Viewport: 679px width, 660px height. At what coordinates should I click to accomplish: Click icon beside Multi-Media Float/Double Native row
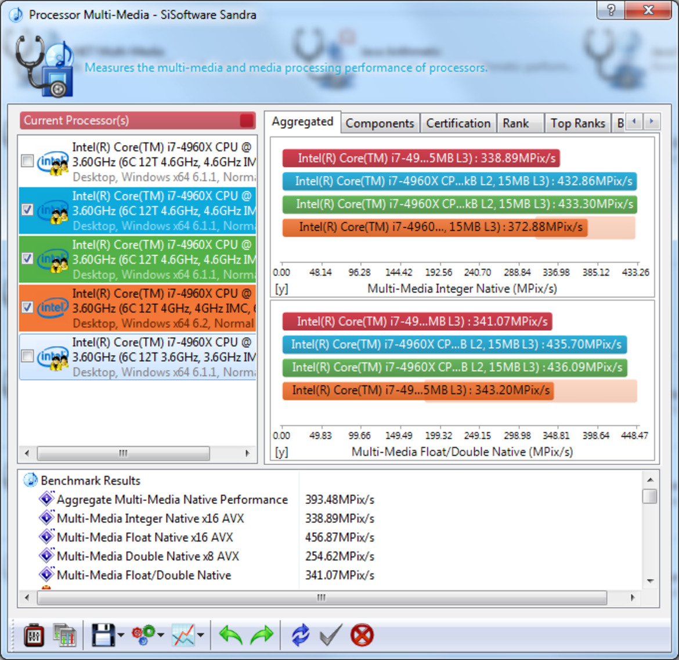pos(46,575)
